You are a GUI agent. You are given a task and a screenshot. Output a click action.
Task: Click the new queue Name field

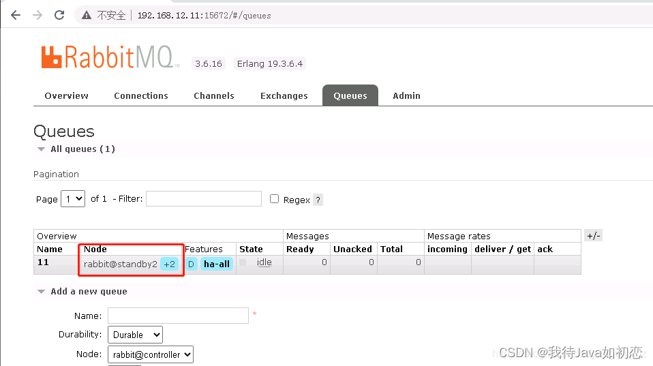coord(178,316)
